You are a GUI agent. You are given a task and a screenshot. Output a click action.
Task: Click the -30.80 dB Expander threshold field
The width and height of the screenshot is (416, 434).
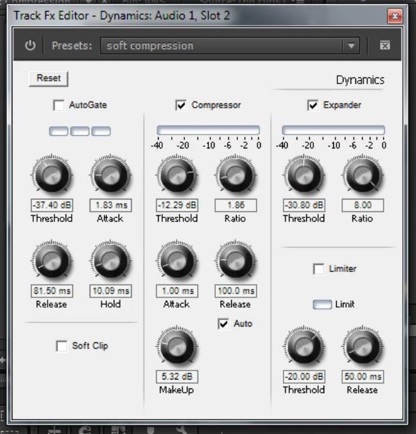[304, 205]
